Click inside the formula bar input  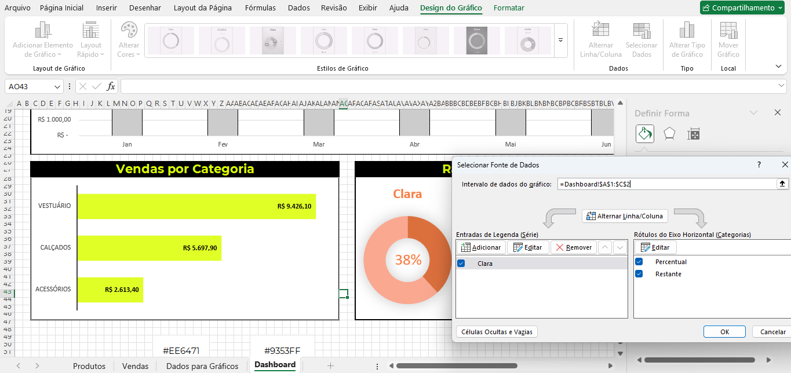[x=447, y=86]
